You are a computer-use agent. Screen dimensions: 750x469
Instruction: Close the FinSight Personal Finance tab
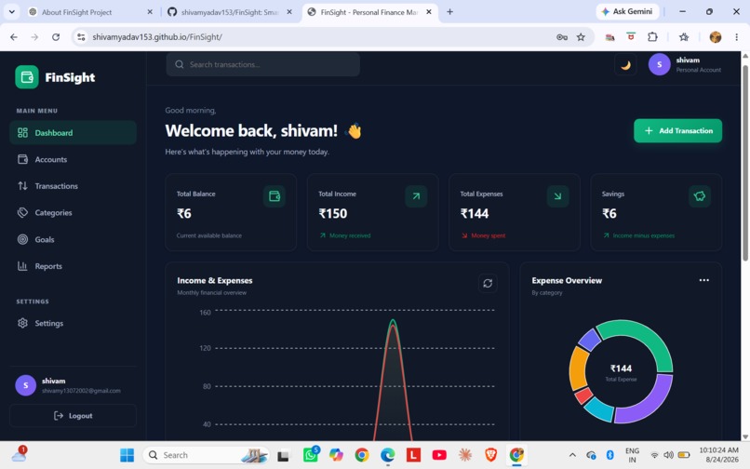click(x=429, y=12)
